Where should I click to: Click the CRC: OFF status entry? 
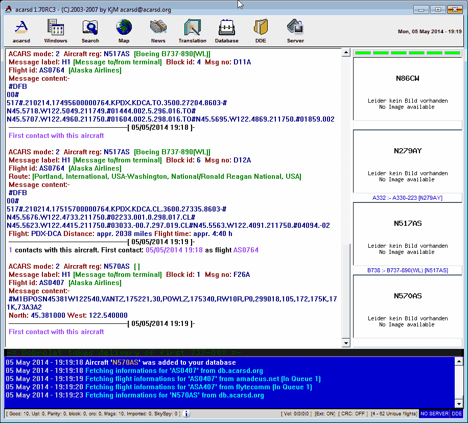click(353, 413)
